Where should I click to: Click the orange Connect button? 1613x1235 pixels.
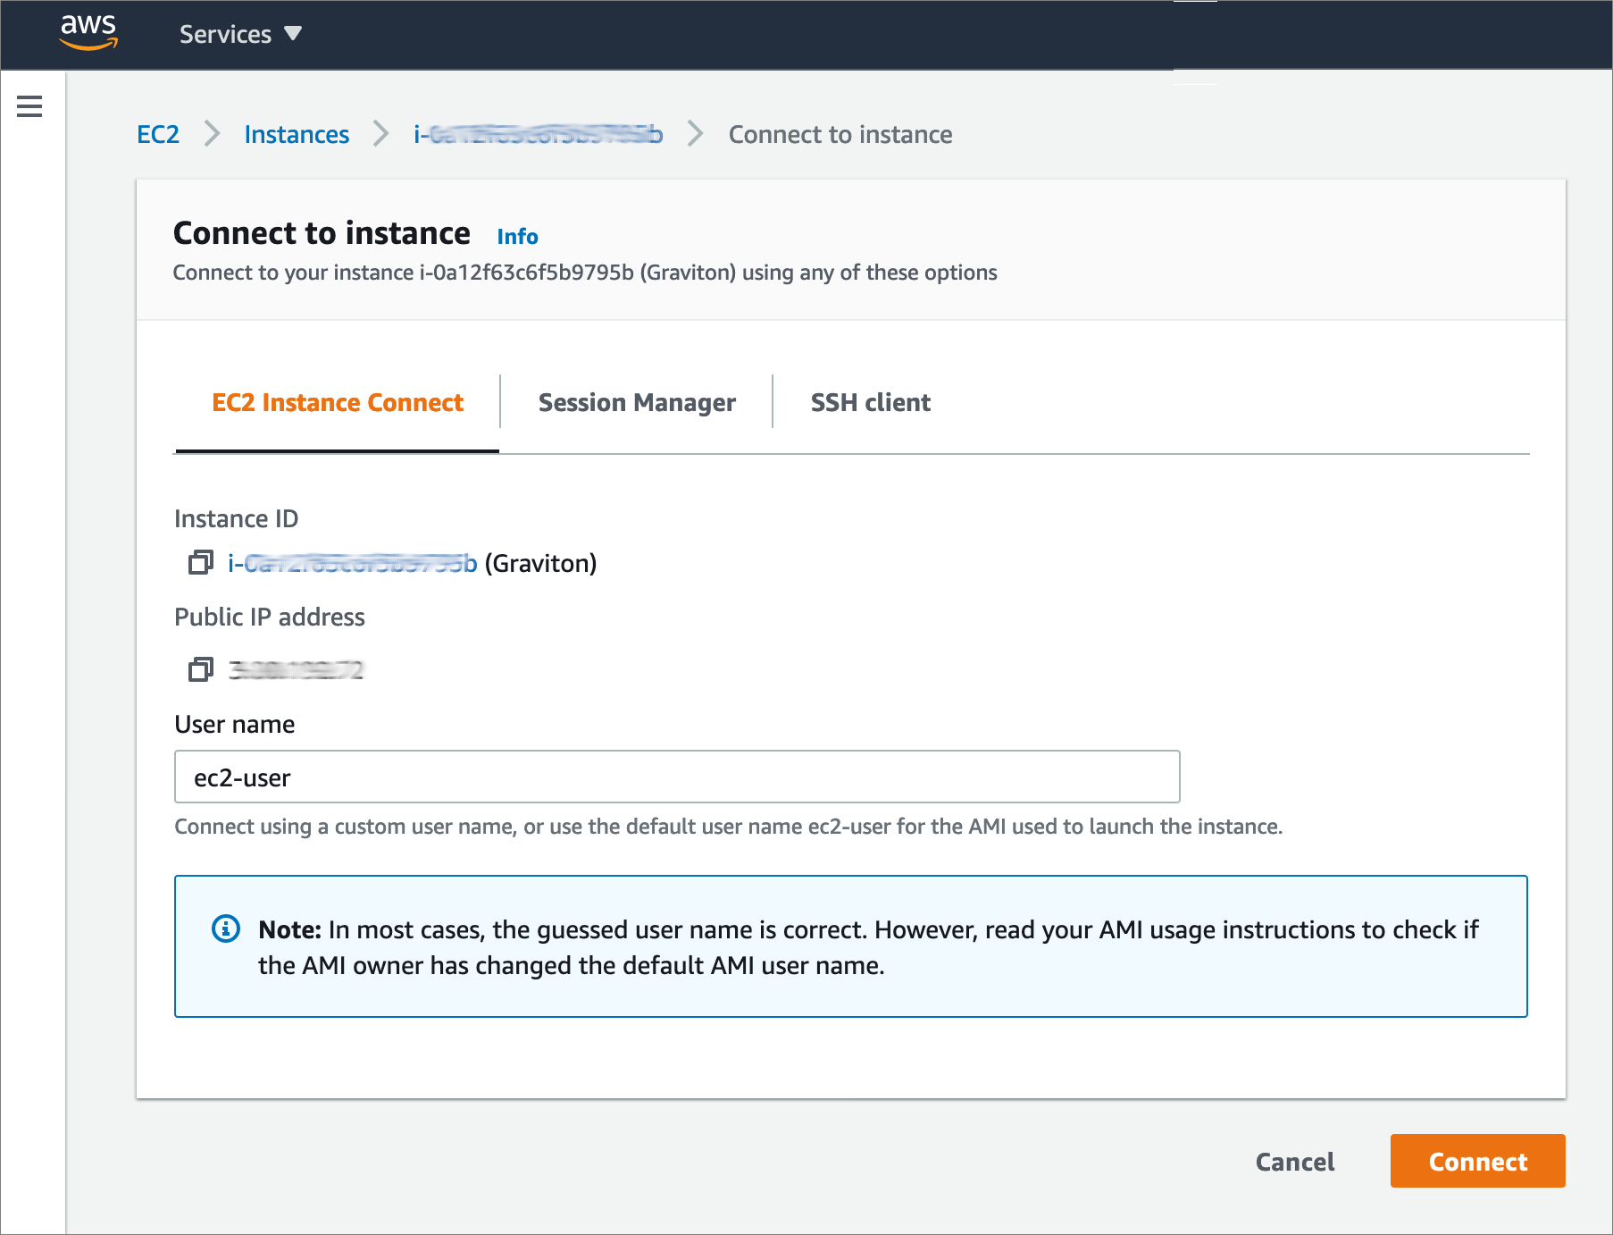pyautogui.click(x=1476, y=1161)
